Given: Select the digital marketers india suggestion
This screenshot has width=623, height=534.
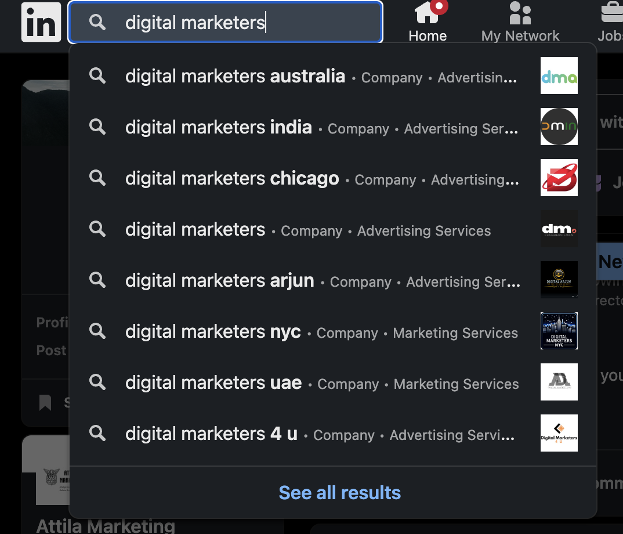Looking at the screenshot, I should click(333, 127).
